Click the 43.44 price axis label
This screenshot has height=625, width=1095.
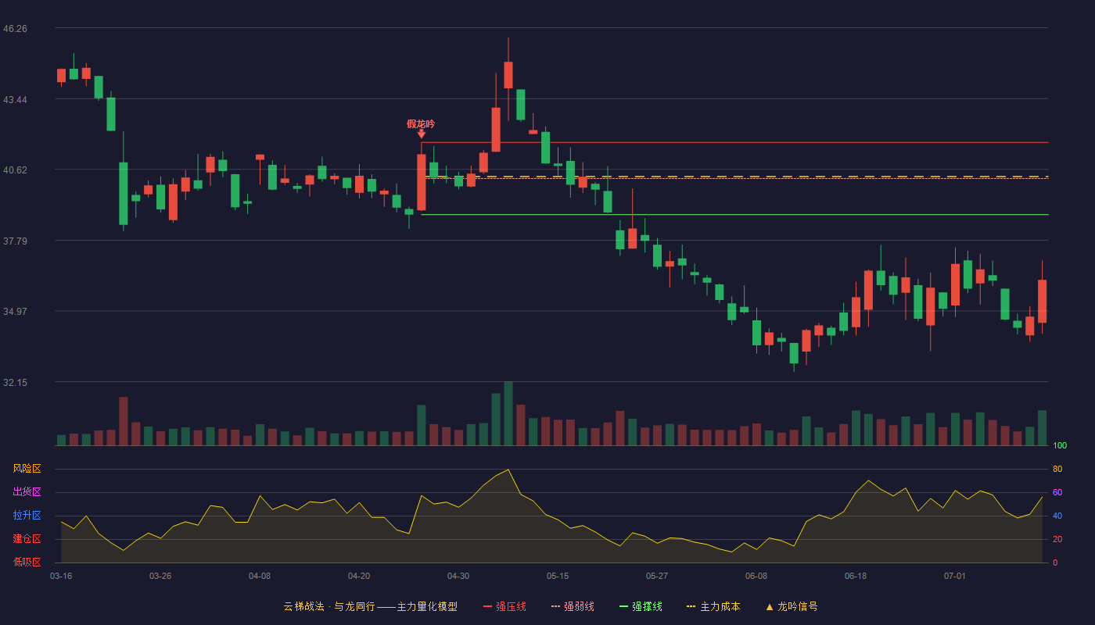click(15, 99)
